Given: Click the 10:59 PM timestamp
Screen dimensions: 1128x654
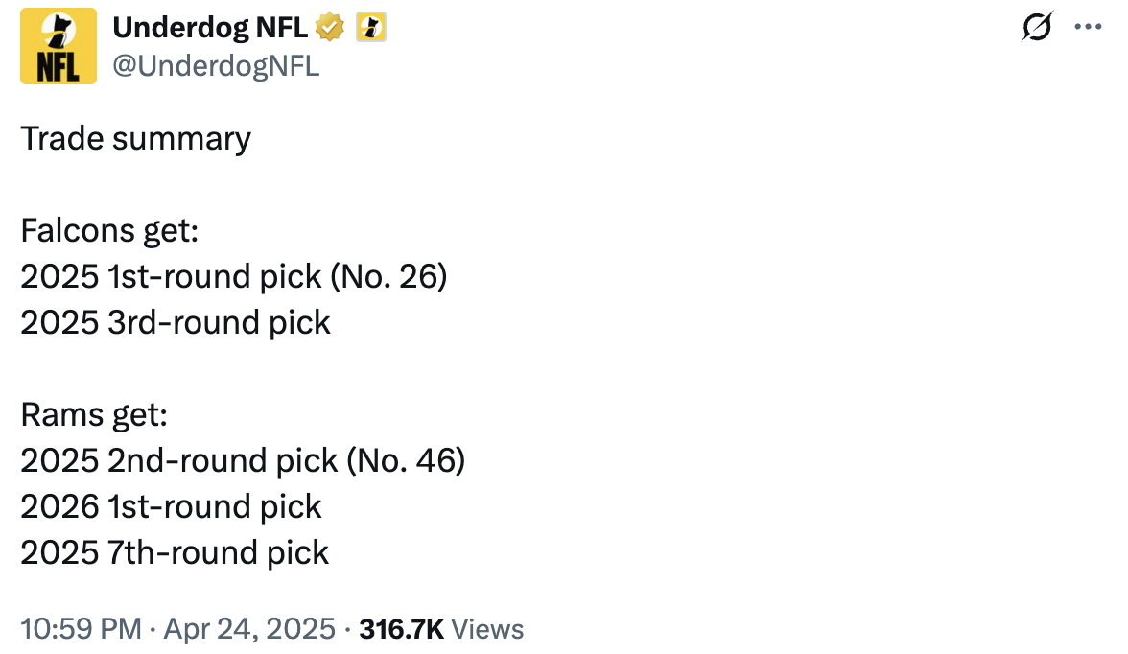Looking at the screenshot, I should 81,629.
